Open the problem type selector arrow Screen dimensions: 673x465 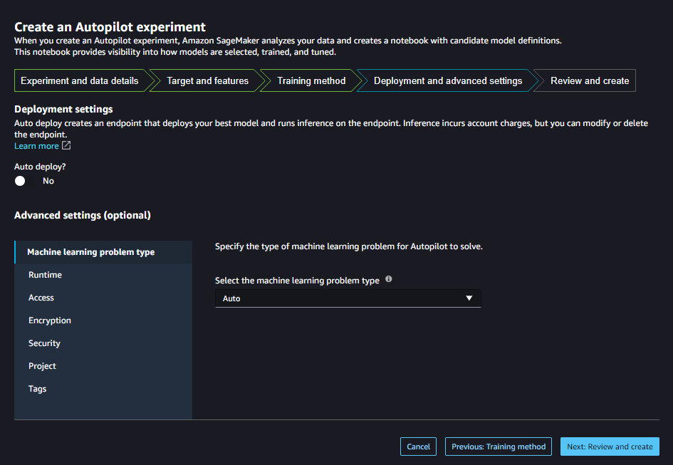[x=469, y=298]
